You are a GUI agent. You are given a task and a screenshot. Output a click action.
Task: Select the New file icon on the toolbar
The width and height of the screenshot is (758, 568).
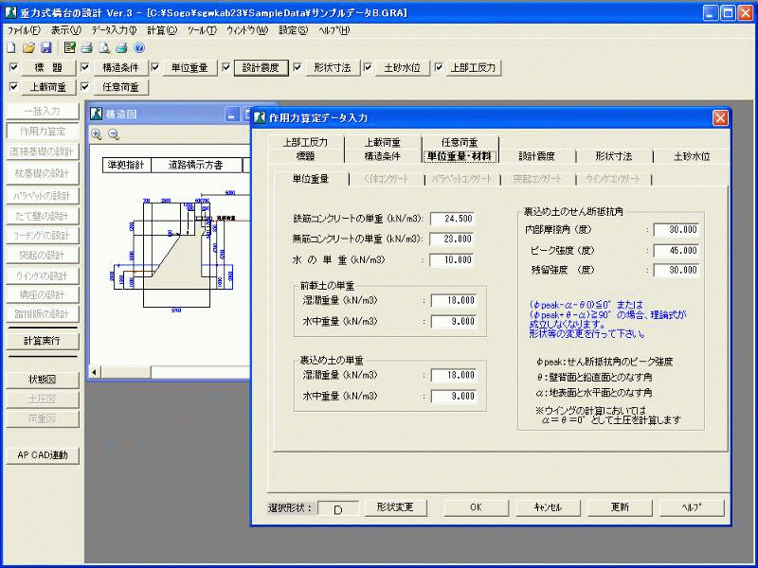(x=11, y=48)
